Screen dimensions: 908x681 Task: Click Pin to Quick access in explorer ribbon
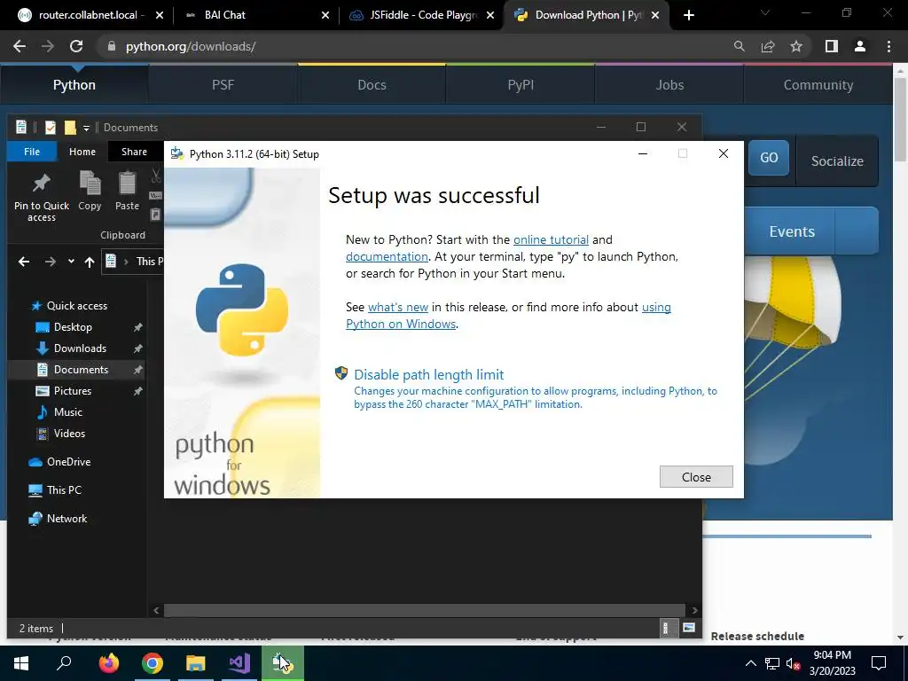click(41, 197)
